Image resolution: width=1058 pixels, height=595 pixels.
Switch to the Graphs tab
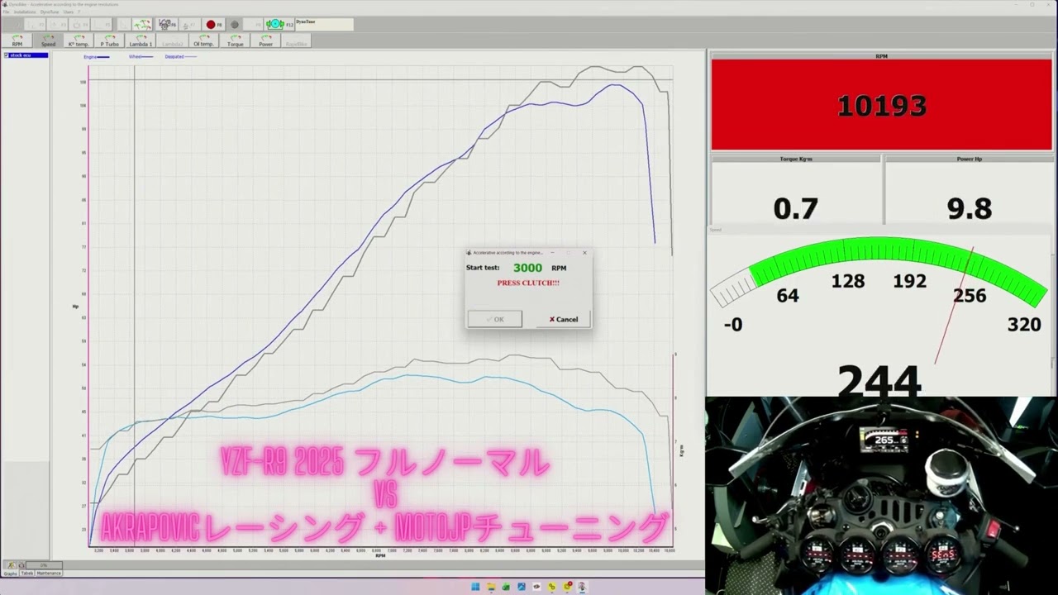coord(9,573)
